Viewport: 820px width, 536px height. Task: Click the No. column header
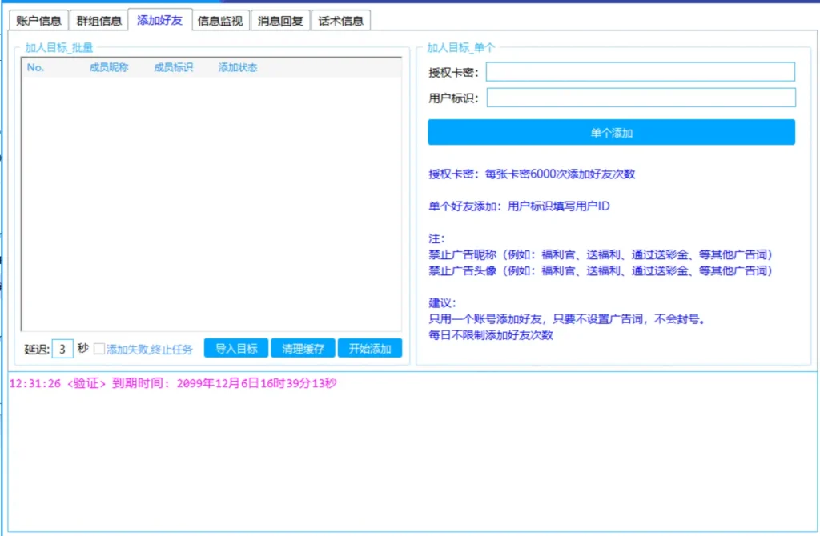tap(35, 67)
